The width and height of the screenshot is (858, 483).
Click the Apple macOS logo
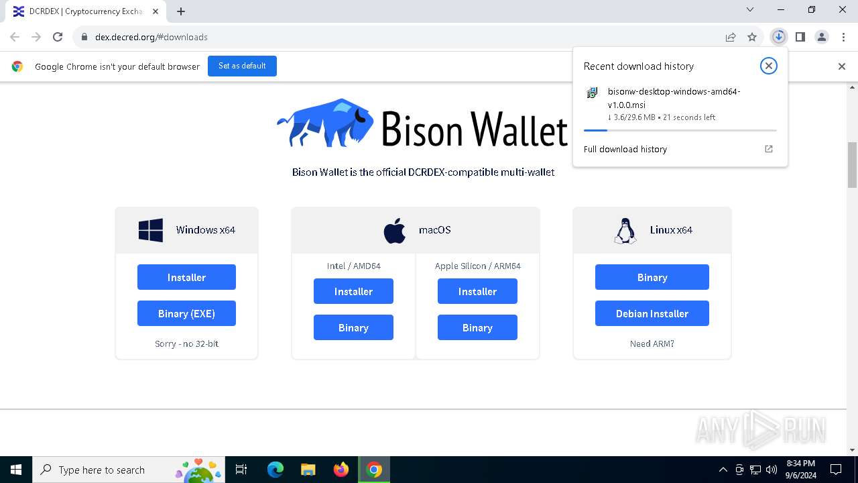point(395,230)
